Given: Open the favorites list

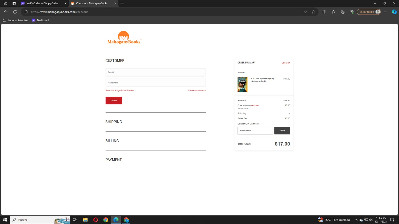Looking at the screenshot, I should point(334,12).
